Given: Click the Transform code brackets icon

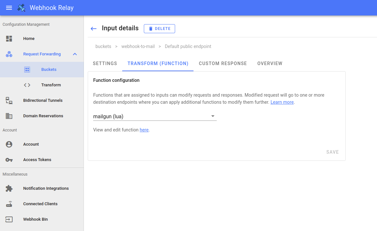Looking at the screenshot, I should pyautogui.click(x=27, y=85).
